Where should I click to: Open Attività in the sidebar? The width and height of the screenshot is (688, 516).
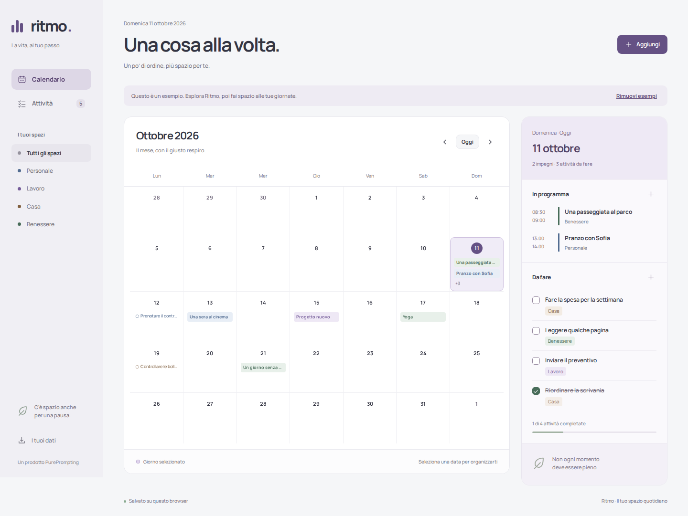[x=51, y=104]
